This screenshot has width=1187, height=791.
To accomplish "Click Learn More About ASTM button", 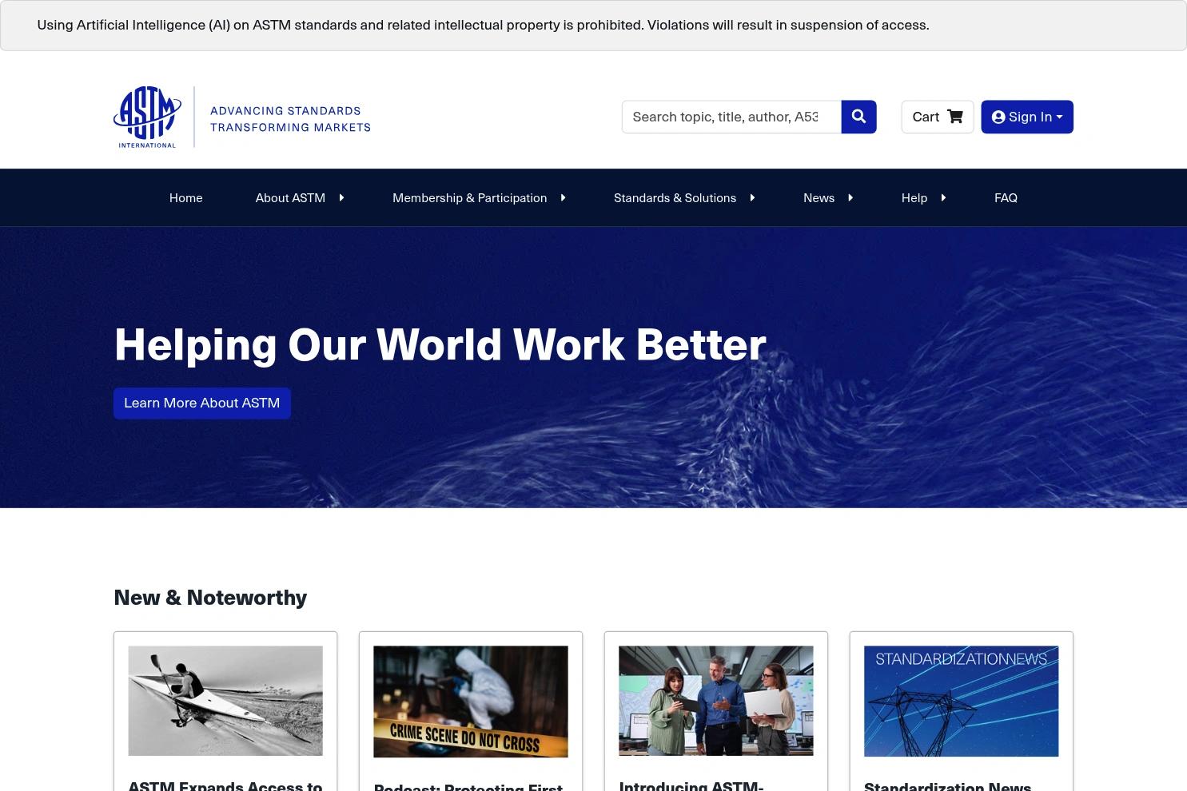I will click(202, 403).
